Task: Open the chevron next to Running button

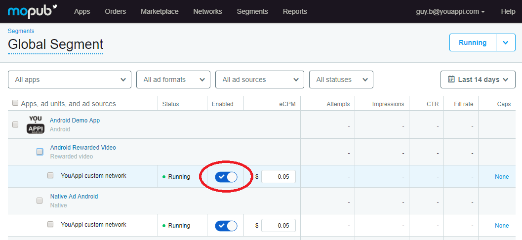Action: (505, 42)
